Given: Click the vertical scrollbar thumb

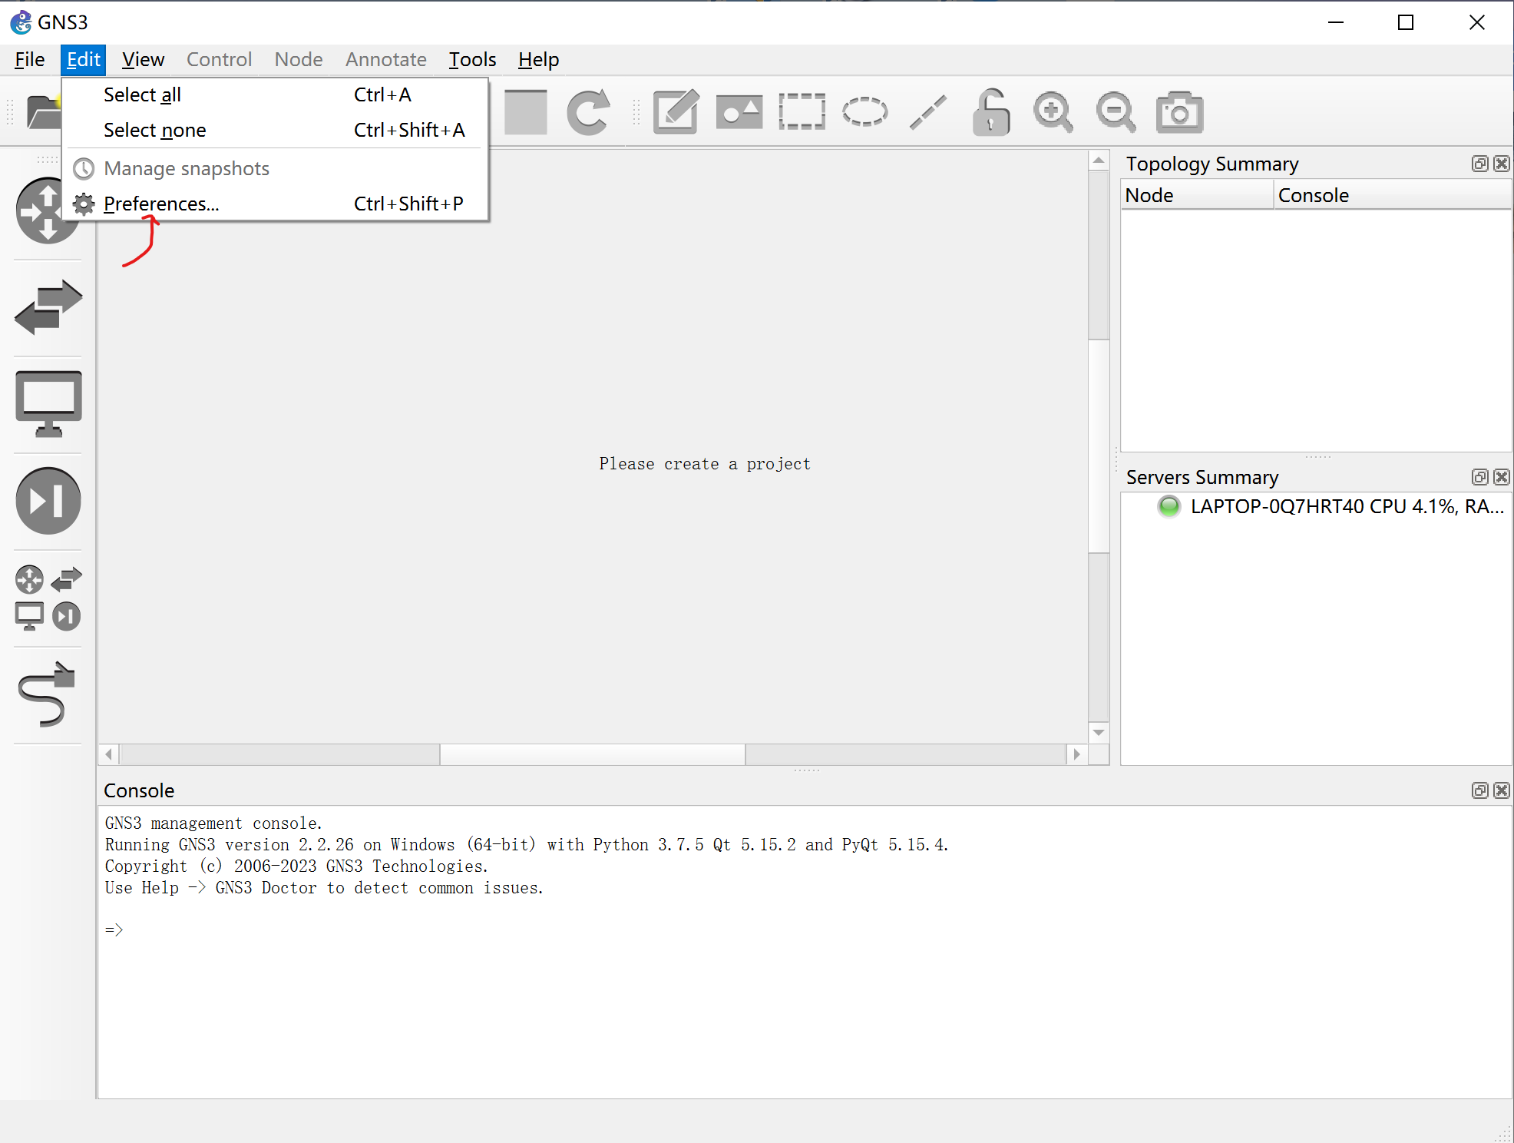Looking at the screenshot, I should pyautogui.click(x=1099, y=446).
